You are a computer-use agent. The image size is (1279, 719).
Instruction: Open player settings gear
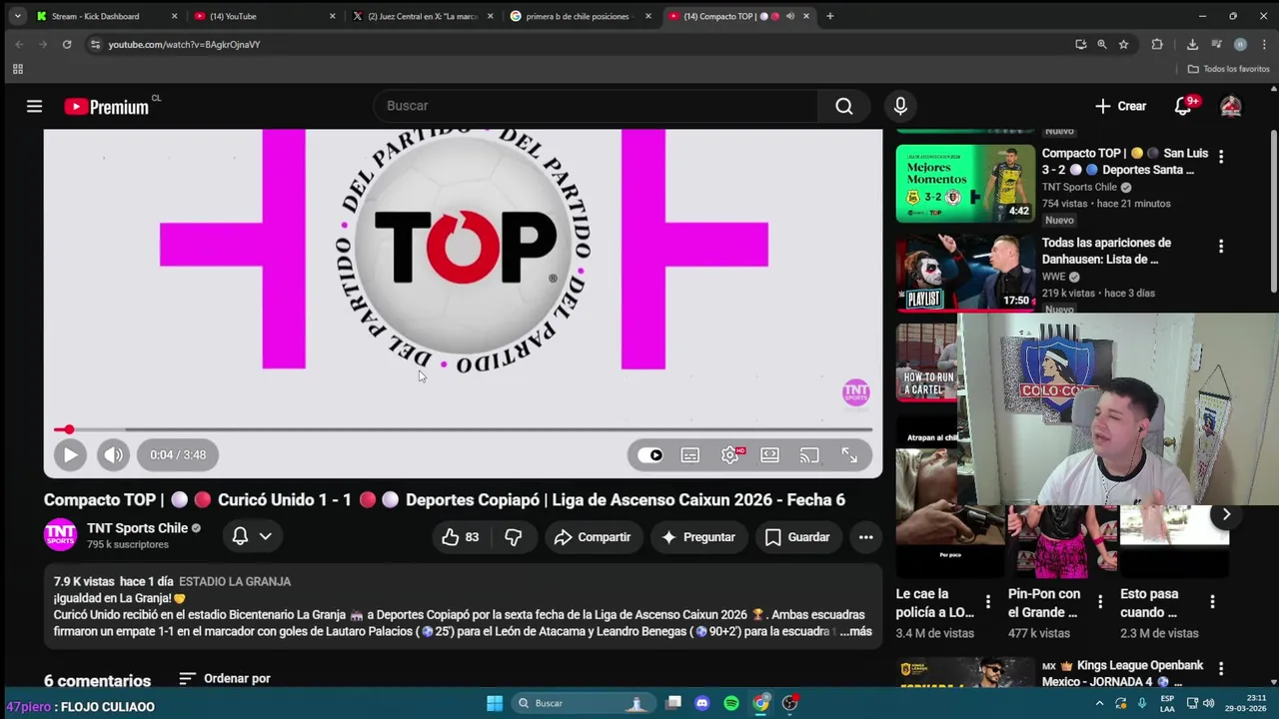point(730,455)
